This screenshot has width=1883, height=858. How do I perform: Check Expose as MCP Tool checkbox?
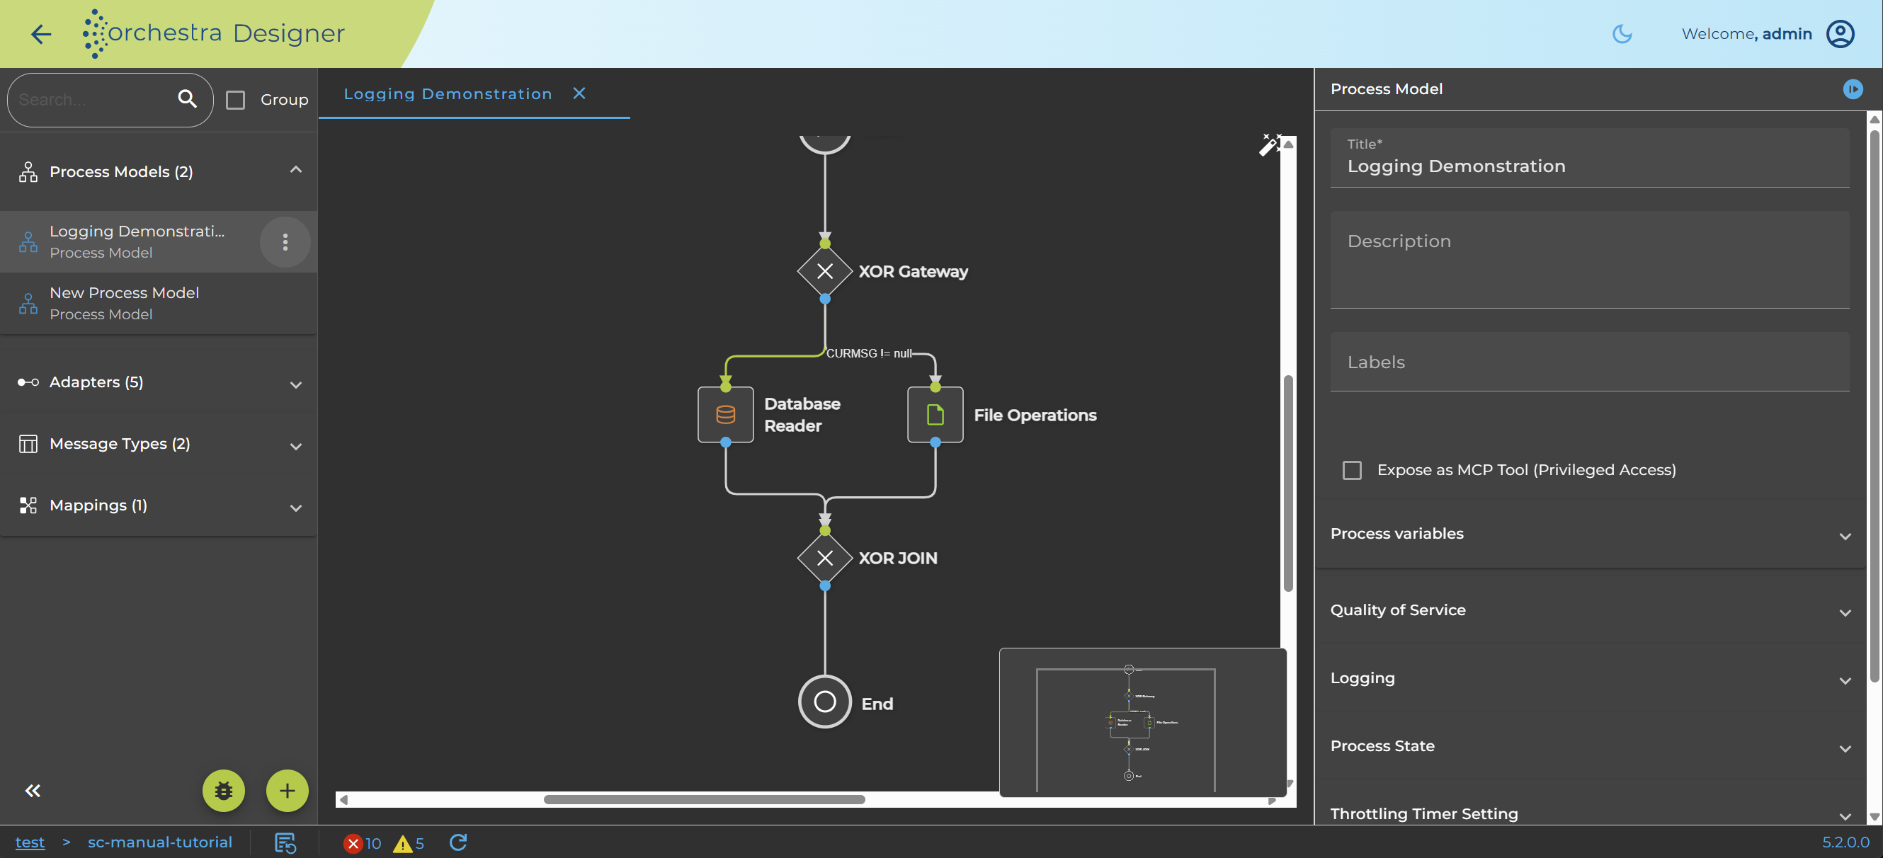coord(1352,470)
